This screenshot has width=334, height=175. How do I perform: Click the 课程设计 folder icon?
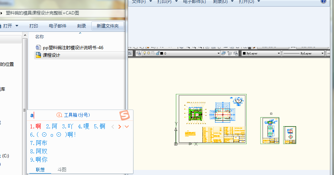tap(38, 55)
